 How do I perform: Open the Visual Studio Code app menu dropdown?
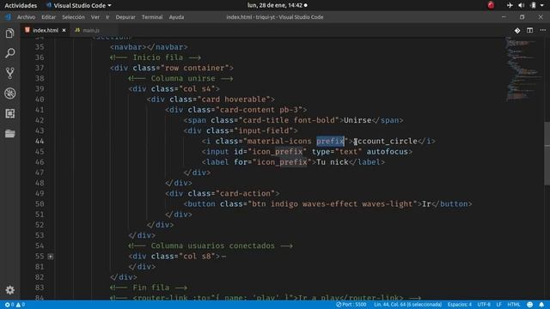(x=79, y=5)
